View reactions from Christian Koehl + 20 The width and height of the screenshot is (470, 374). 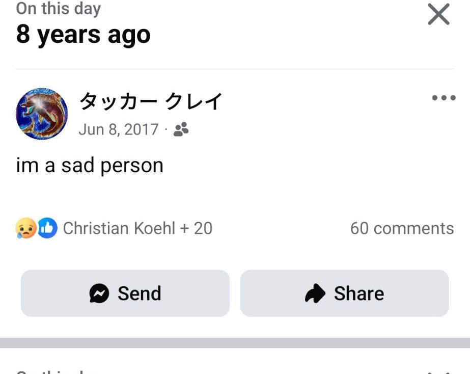coord(137,228)
